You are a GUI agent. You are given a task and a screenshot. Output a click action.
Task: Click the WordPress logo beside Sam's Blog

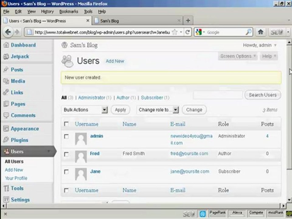coord(64,45)
